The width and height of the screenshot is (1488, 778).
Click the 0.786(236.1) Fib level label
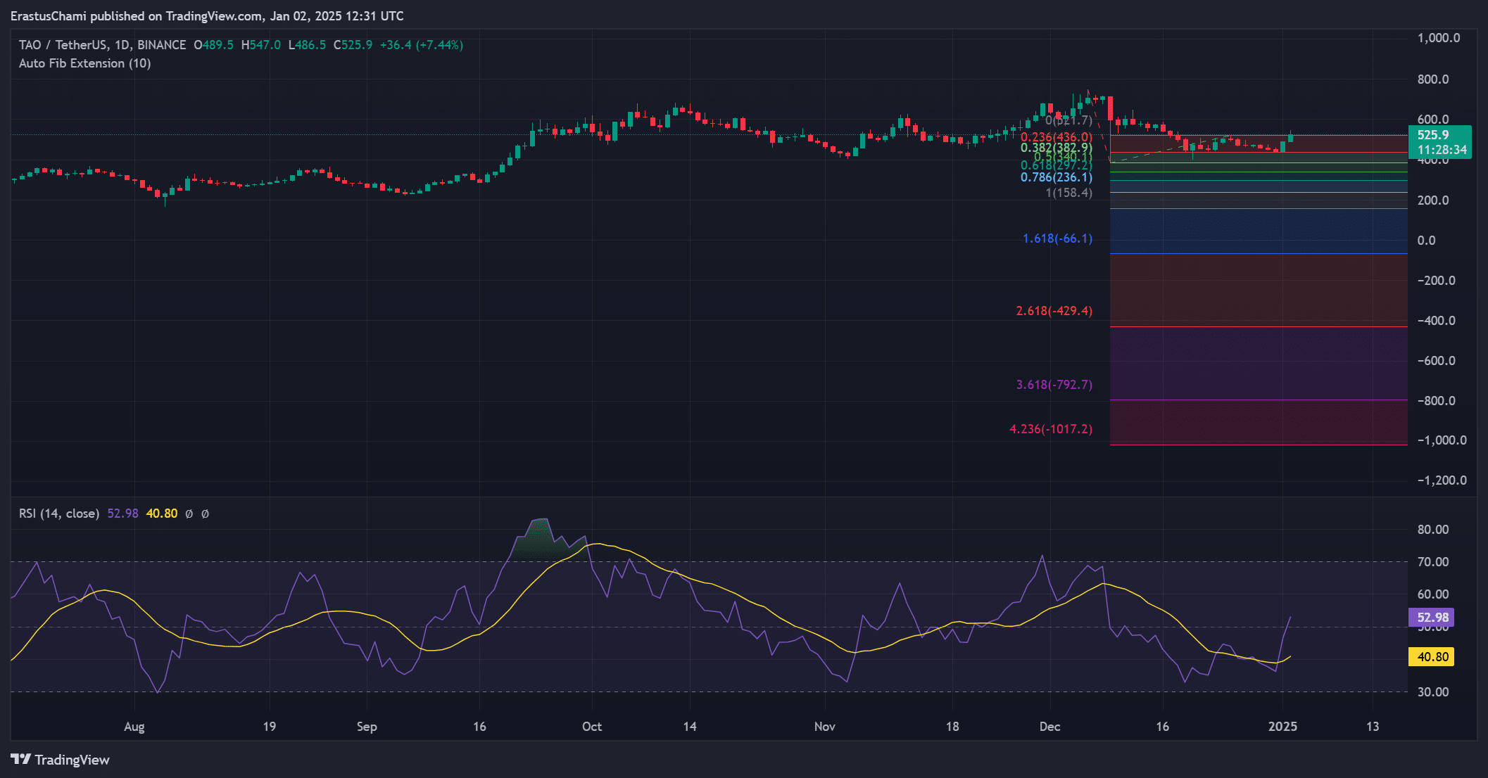[1056, 177]
